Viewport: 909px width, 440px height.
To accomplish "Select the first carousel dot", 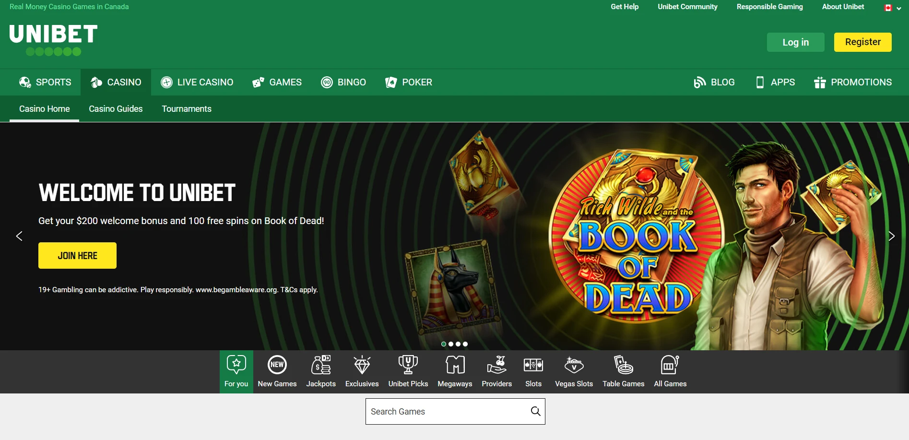I will tap(444, 344).
